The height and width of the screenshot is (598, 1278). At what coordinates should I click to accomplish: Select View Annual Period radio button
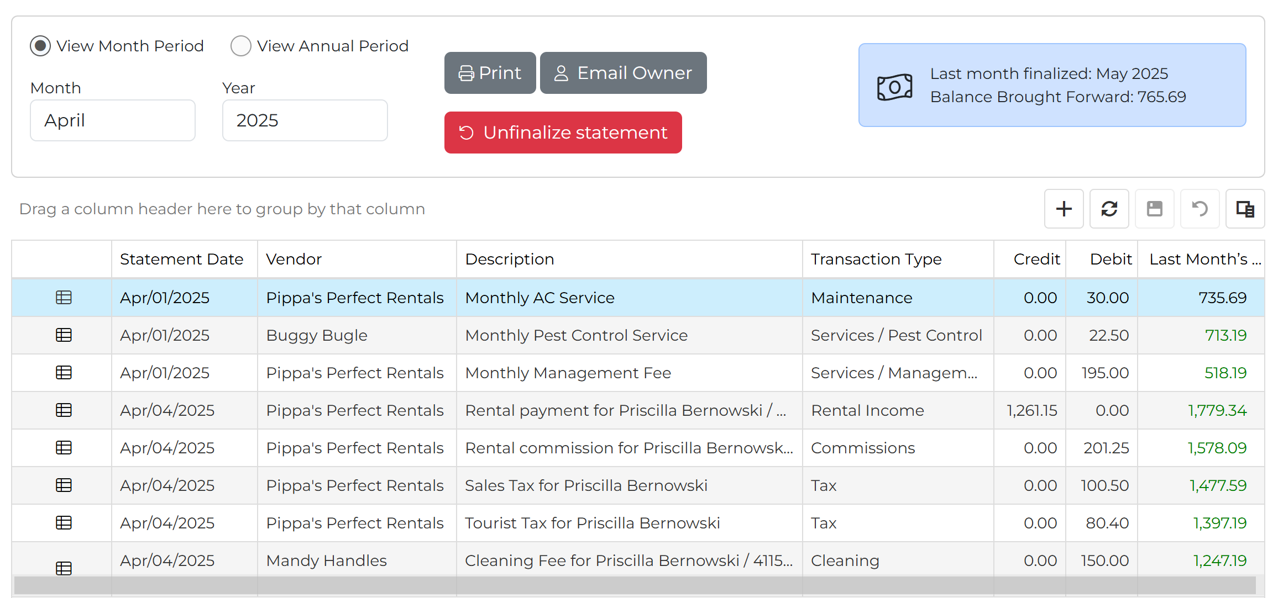(241, 46)
